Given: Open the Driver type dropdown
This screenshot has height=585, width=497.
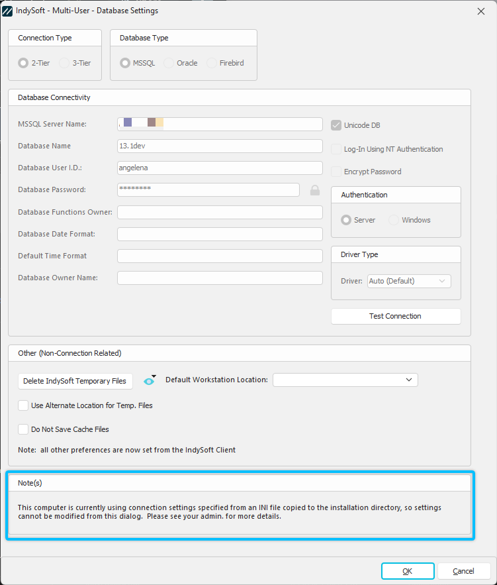Looking at the screenshot, I should click(x=409, y=281).
